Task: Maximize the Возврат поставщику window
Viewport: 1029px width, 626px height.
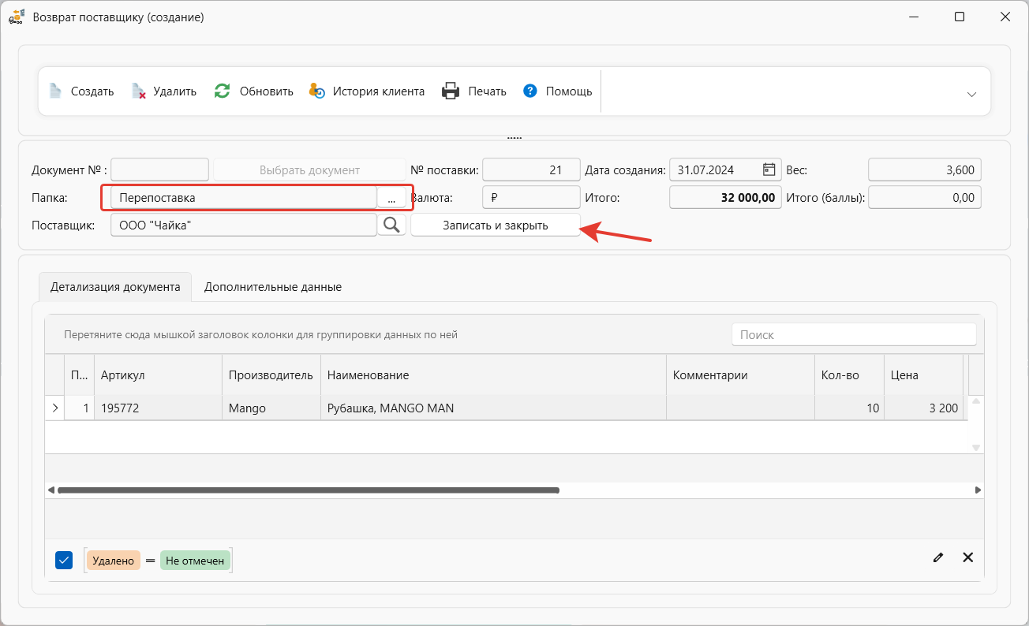Action: click(960, 17)
